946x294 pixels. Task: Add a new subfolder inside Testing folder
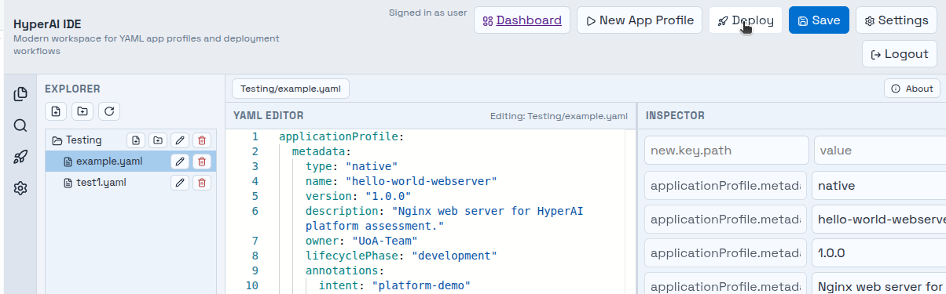point(158,140)
